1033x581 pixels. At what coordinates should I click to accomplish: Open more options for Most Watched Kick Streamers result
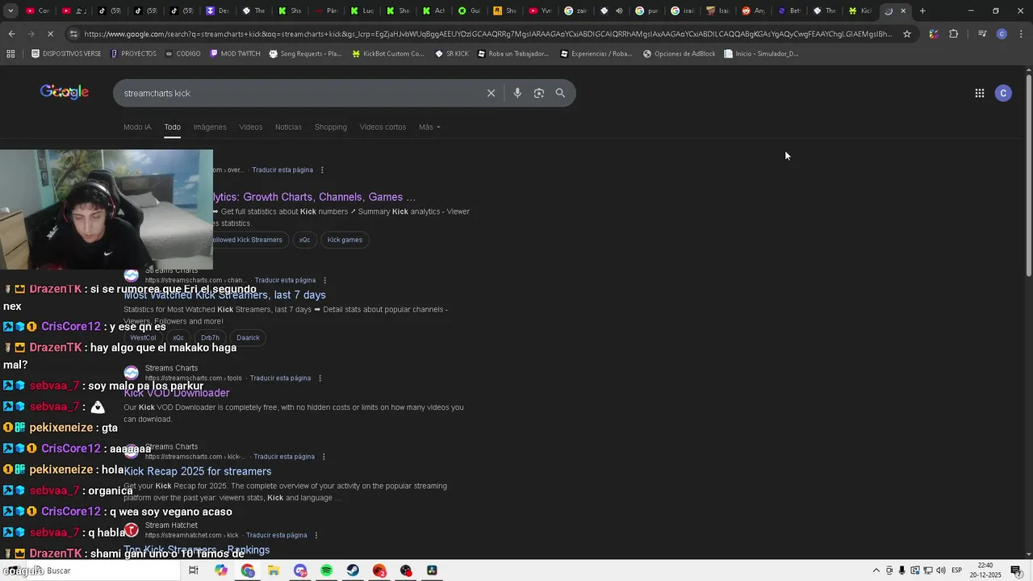[x=325, y=280]
